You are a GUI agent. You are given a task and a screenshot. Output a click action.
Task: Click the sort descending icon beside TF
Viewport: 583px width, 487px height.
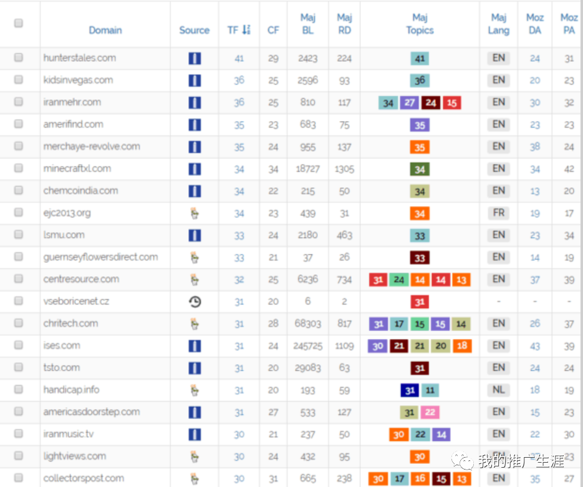246,30
